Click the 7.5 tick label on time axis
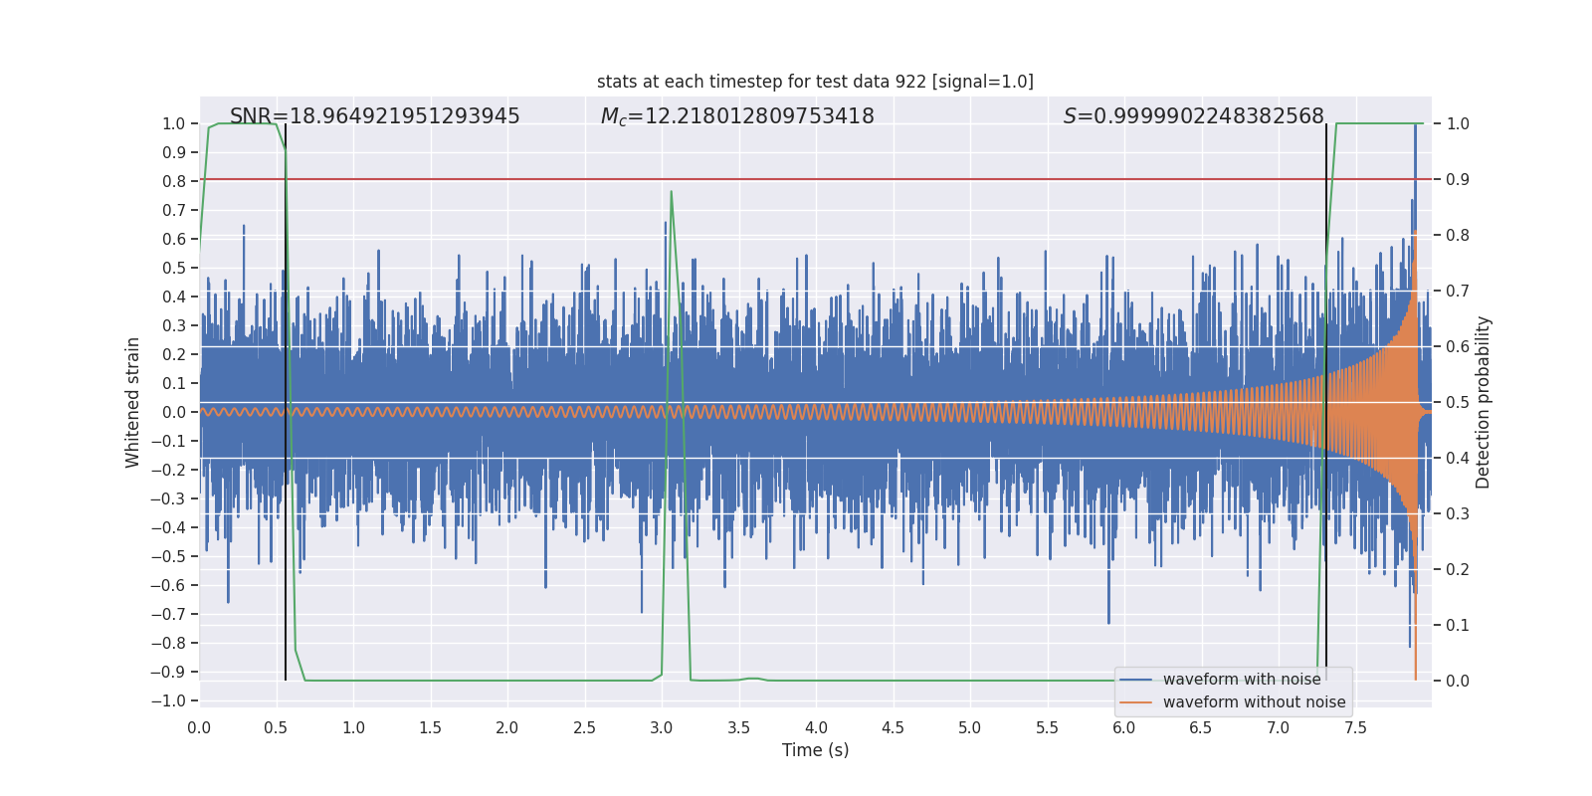1592x796 pixels. [1355, 727]
